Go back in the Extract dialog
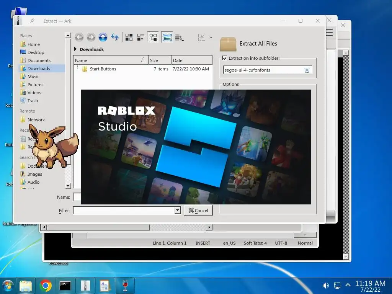 79,37
